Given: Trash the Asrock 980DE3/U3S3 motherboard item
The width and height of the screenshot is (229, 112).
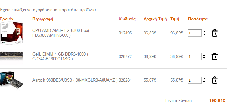Looking at the screenshot, I should point(215,80).
